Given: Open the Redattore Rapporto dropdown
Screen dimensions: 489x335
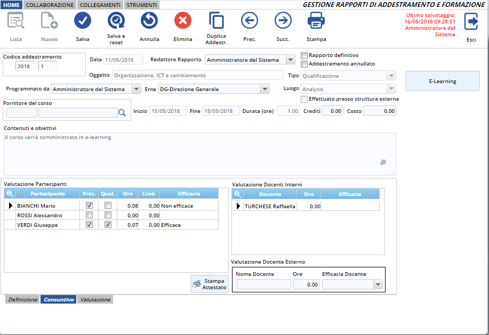Looking at the screenshot, I should click(290, 60).
